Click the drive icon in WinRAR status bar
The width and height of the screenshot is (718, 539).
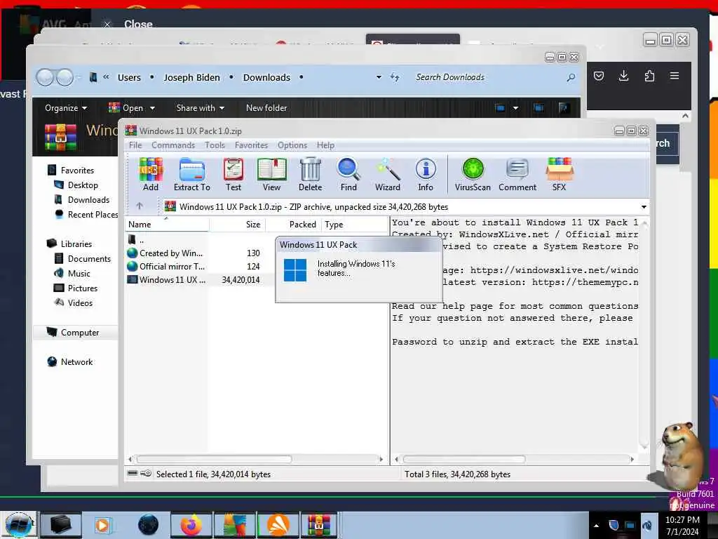(133, 474)
